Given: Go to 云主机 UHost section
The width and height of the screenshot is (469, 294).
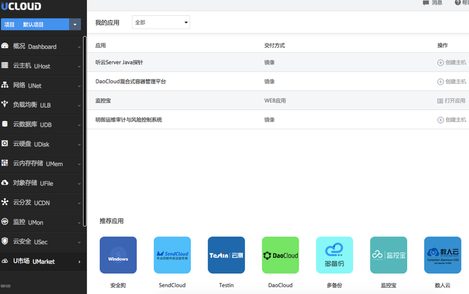Looking at the screenshot, I should coord(41,66).
